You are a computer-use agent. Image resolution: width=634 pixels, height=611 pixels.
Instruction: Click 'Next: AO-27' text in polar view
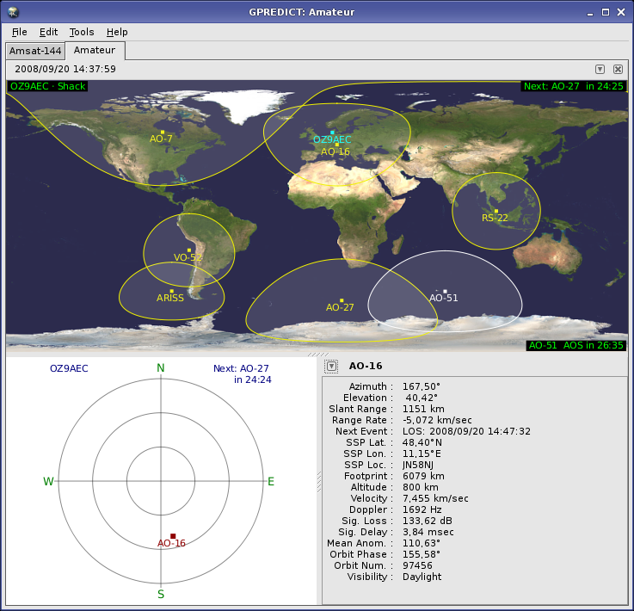pyautogui.click(x=241, y=368)
